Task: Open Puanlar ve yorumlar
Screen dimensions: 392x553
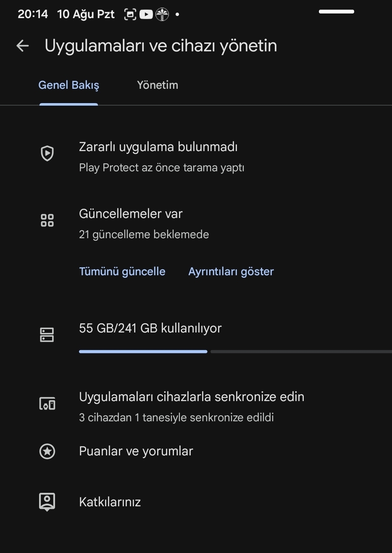Action: point(196,451)
